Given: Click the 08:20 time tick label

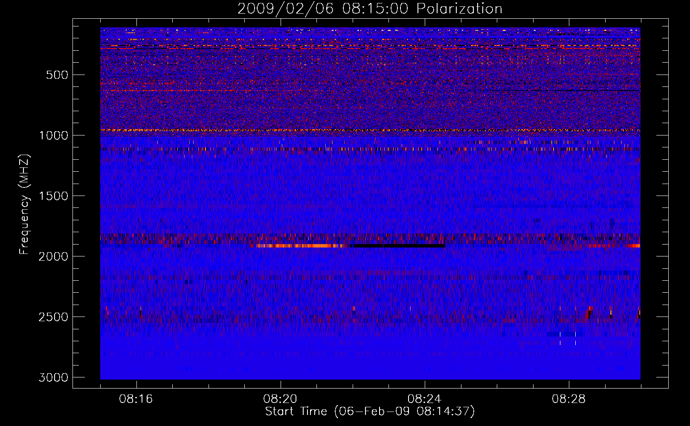Looking at the screenshot, I should click(x=280, y=399).
